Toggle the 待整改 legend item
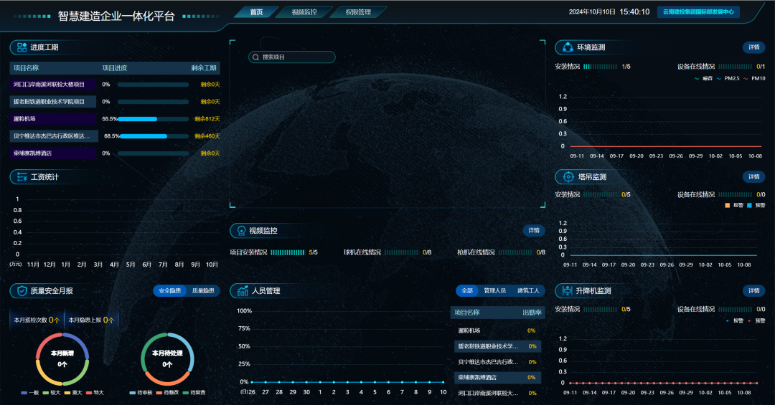 point(167,393)
